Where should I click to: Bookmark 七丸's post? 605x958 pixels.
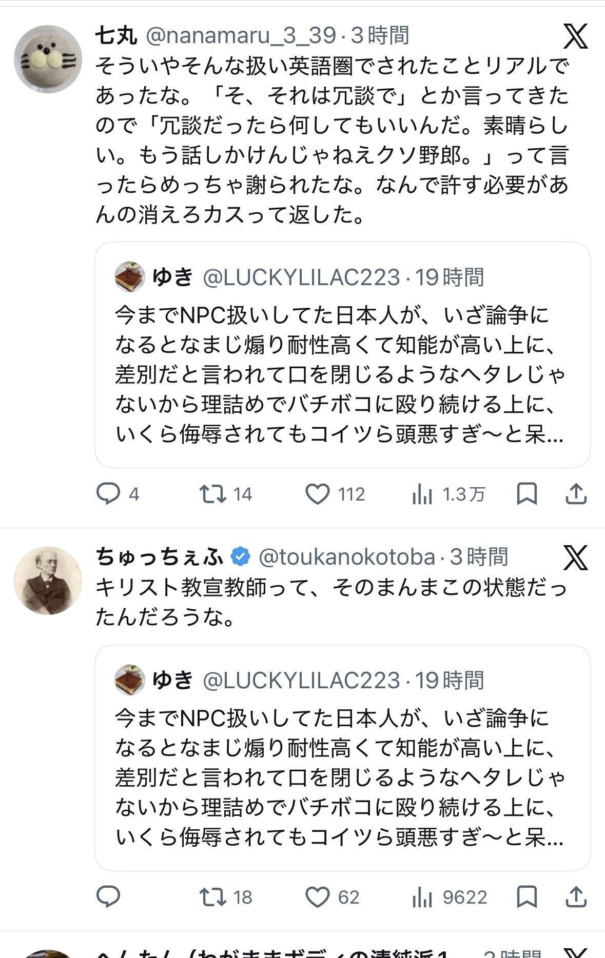(x=527, y=494)
